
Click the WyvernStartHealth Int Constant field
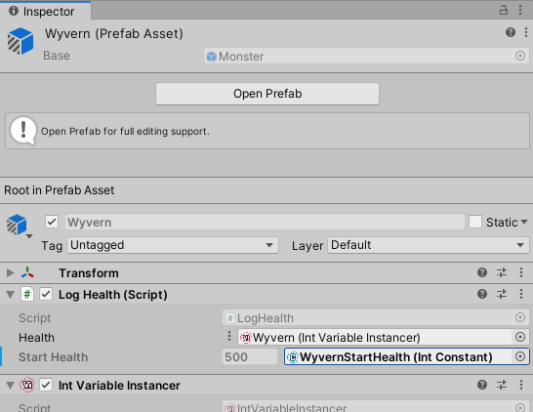[397, 357]
